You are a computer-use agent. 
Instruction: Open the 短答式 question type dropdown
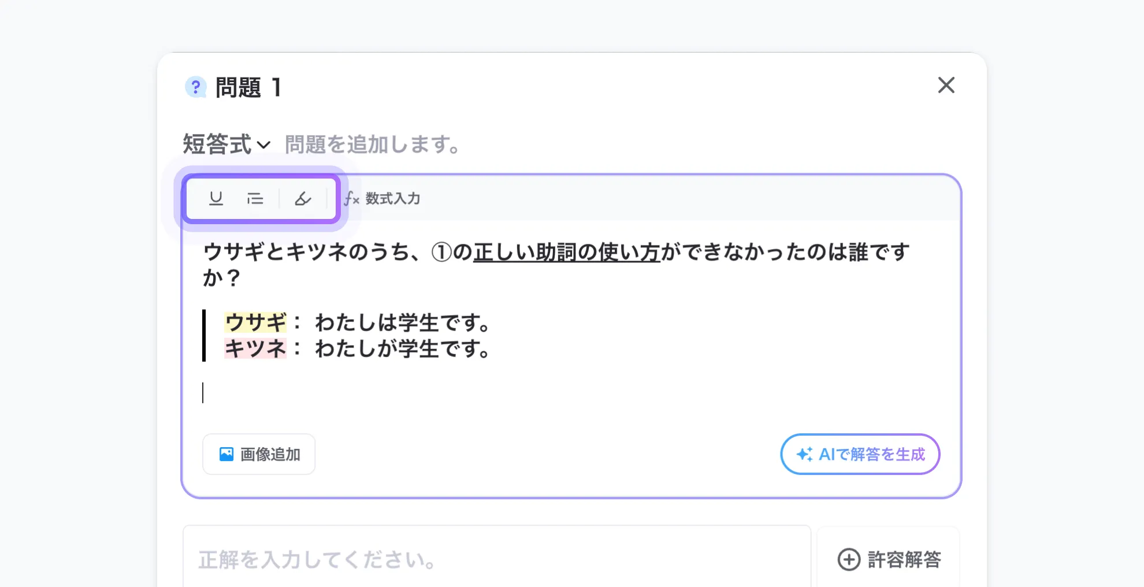pos(226,144)
